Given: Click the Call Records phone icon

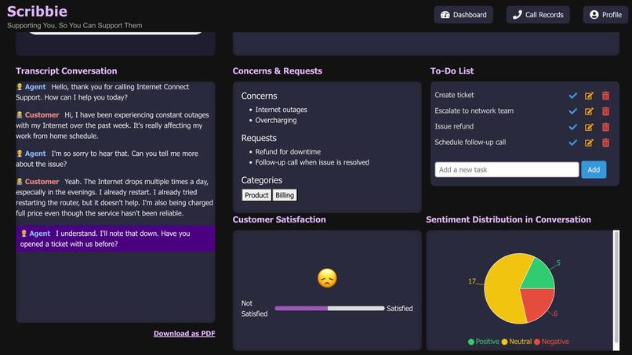Looking at the screenshot, I should 518,15.
